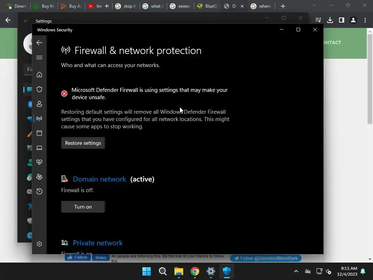Open Domain network link

point(99,179)
